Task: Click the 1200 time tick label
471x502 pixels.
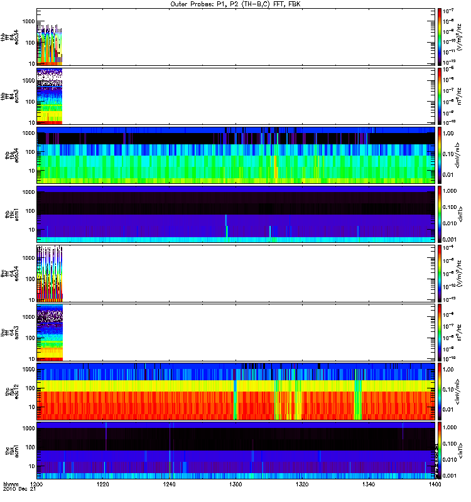Action: pos(37,486)
